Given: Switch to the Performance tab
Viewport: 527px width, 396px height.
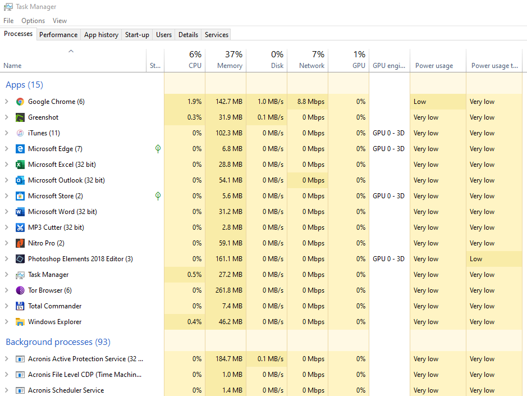Looking at the screenshot, I should tap(58, 35).
